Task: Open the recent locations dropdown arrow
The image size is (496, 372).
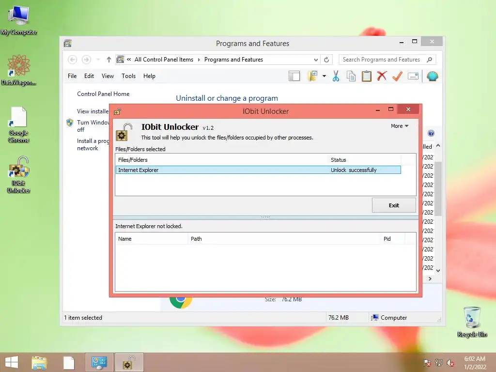Action: pos(98,60)
